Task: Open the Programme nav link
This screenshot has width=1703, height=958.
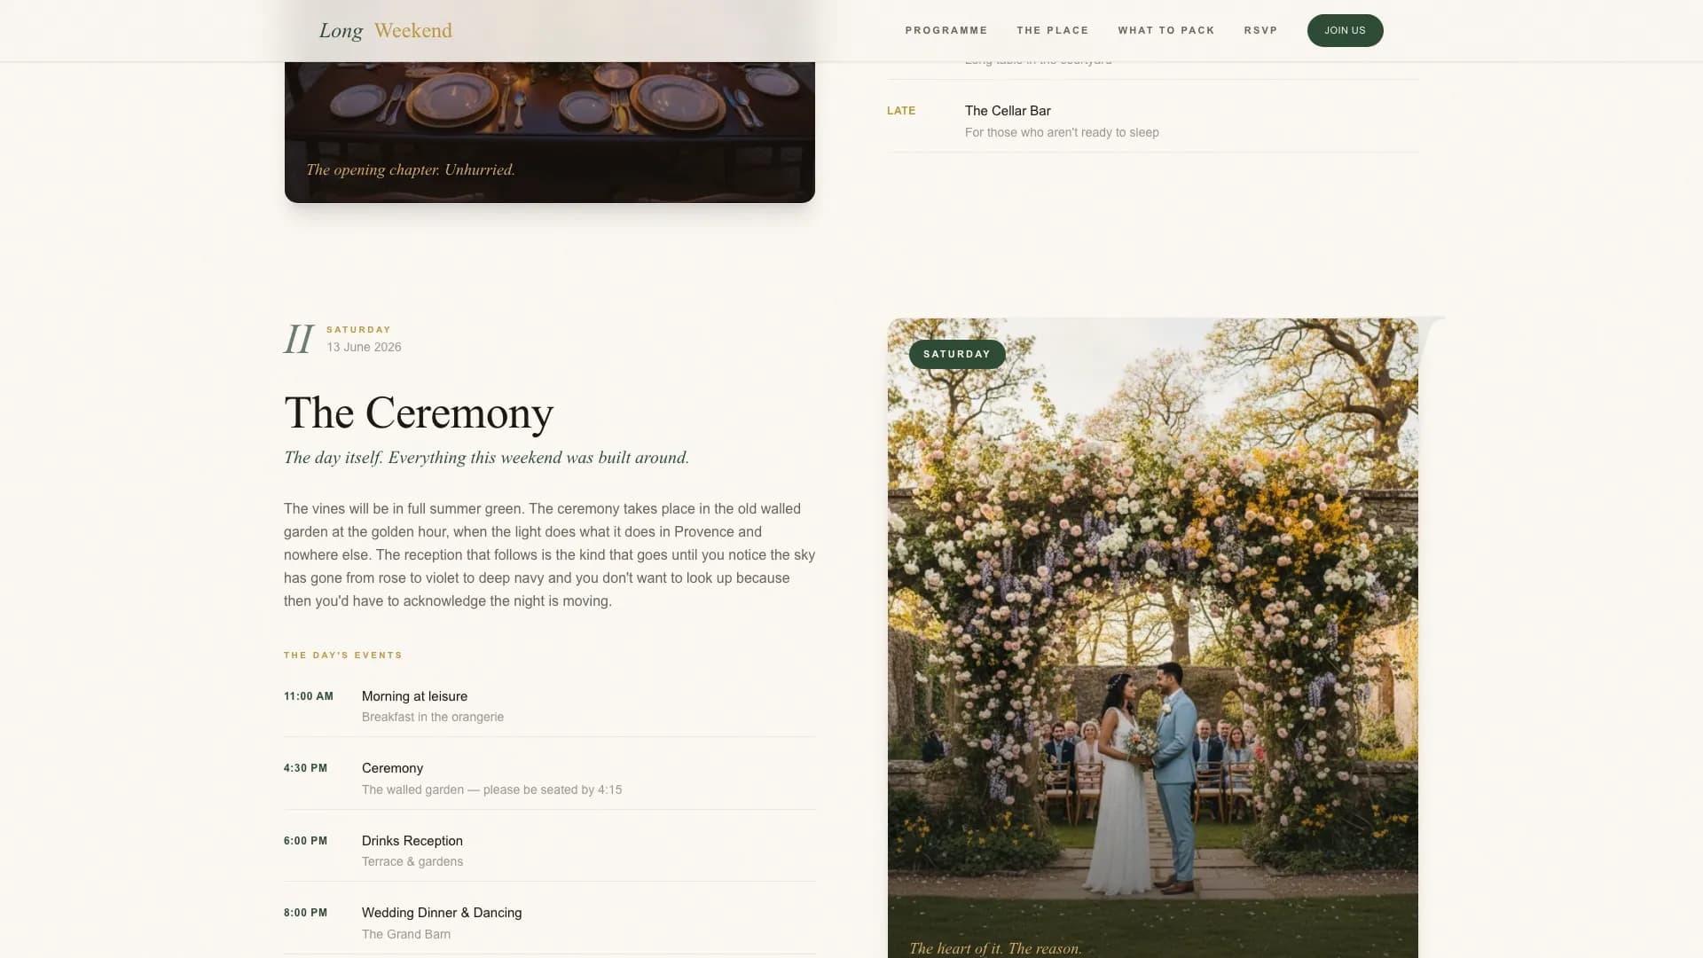Action: [x=946, y=30]
